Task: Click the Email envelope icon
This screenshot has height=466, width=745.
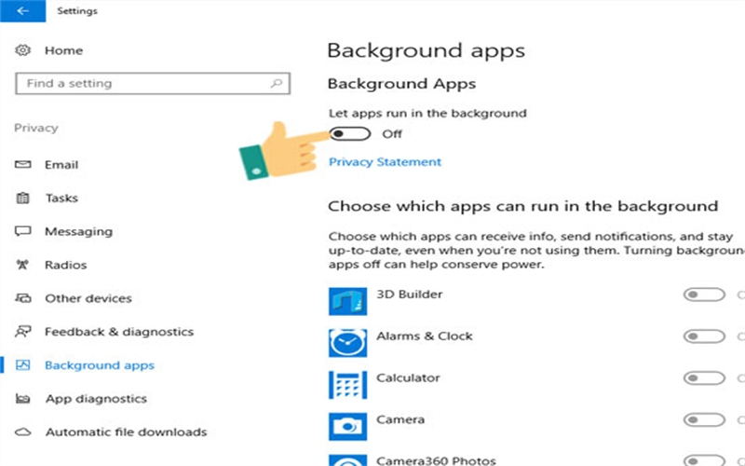Action: click(x=22, y=165)
